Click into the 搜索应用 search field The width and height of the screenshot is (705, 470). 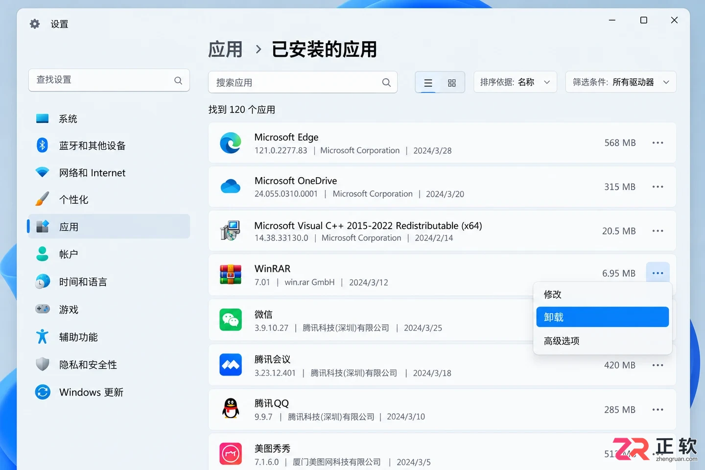(x=303, y=82)
